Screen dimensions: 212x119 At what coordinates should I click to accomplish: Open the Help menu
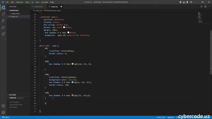52,2
